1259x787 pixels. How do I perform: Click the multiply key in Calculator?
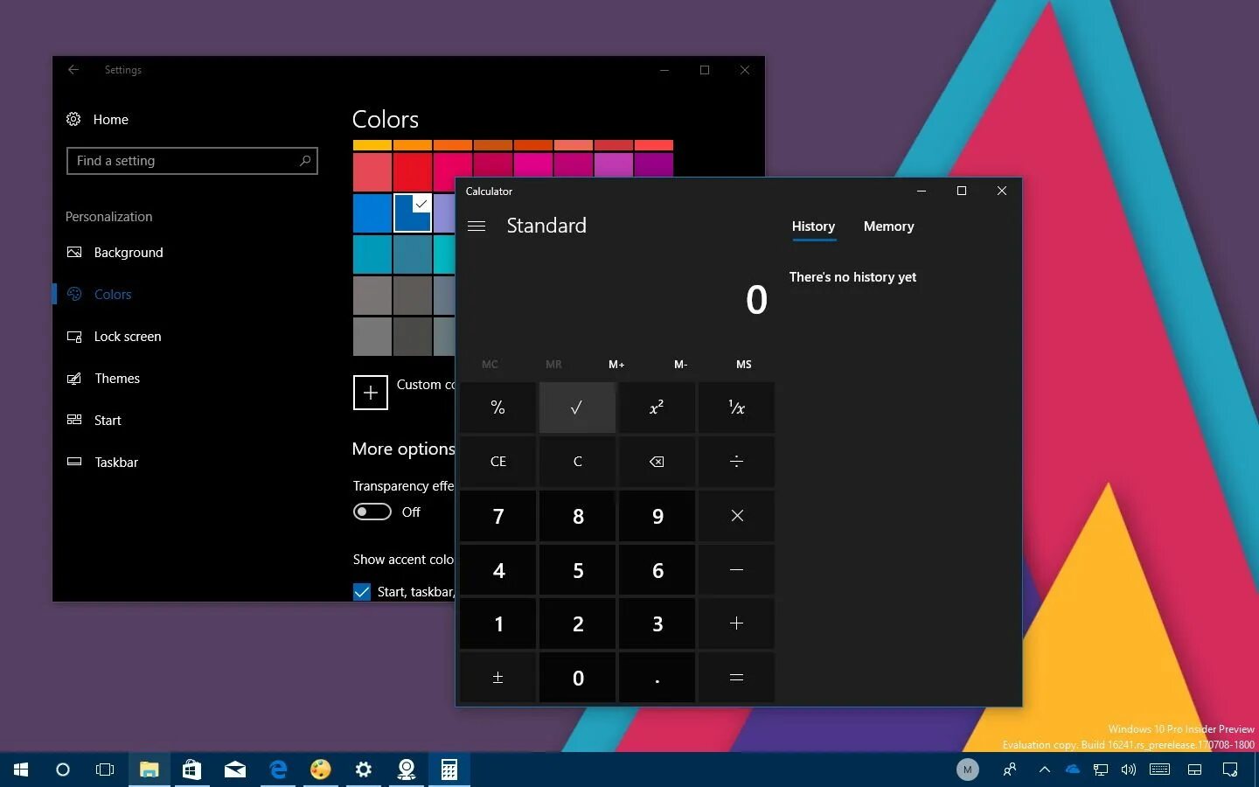pos(736,516)
